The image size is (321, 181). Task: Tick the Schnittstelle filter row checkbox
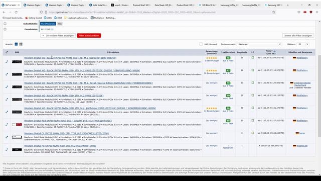[5, 24]
